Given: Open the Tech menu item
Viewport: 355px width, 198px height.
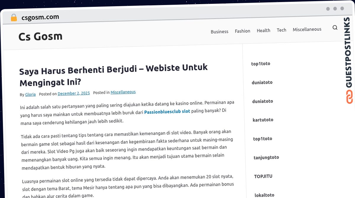Looking at the screenshot, I should [x=282, y=30].
